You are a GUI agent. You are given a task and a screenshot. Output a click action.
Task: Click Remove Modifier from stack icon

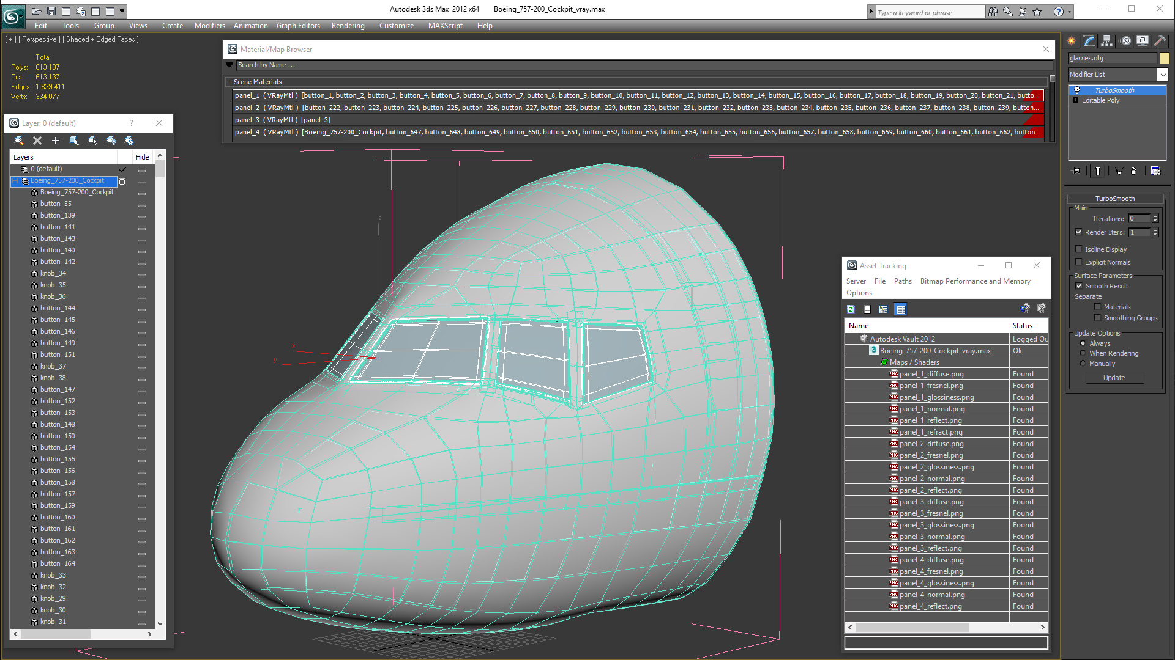point(1134,171)
